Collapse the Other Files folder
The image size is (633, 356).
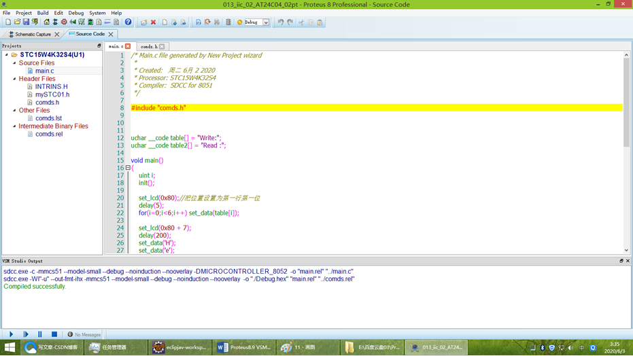point(14,110)
